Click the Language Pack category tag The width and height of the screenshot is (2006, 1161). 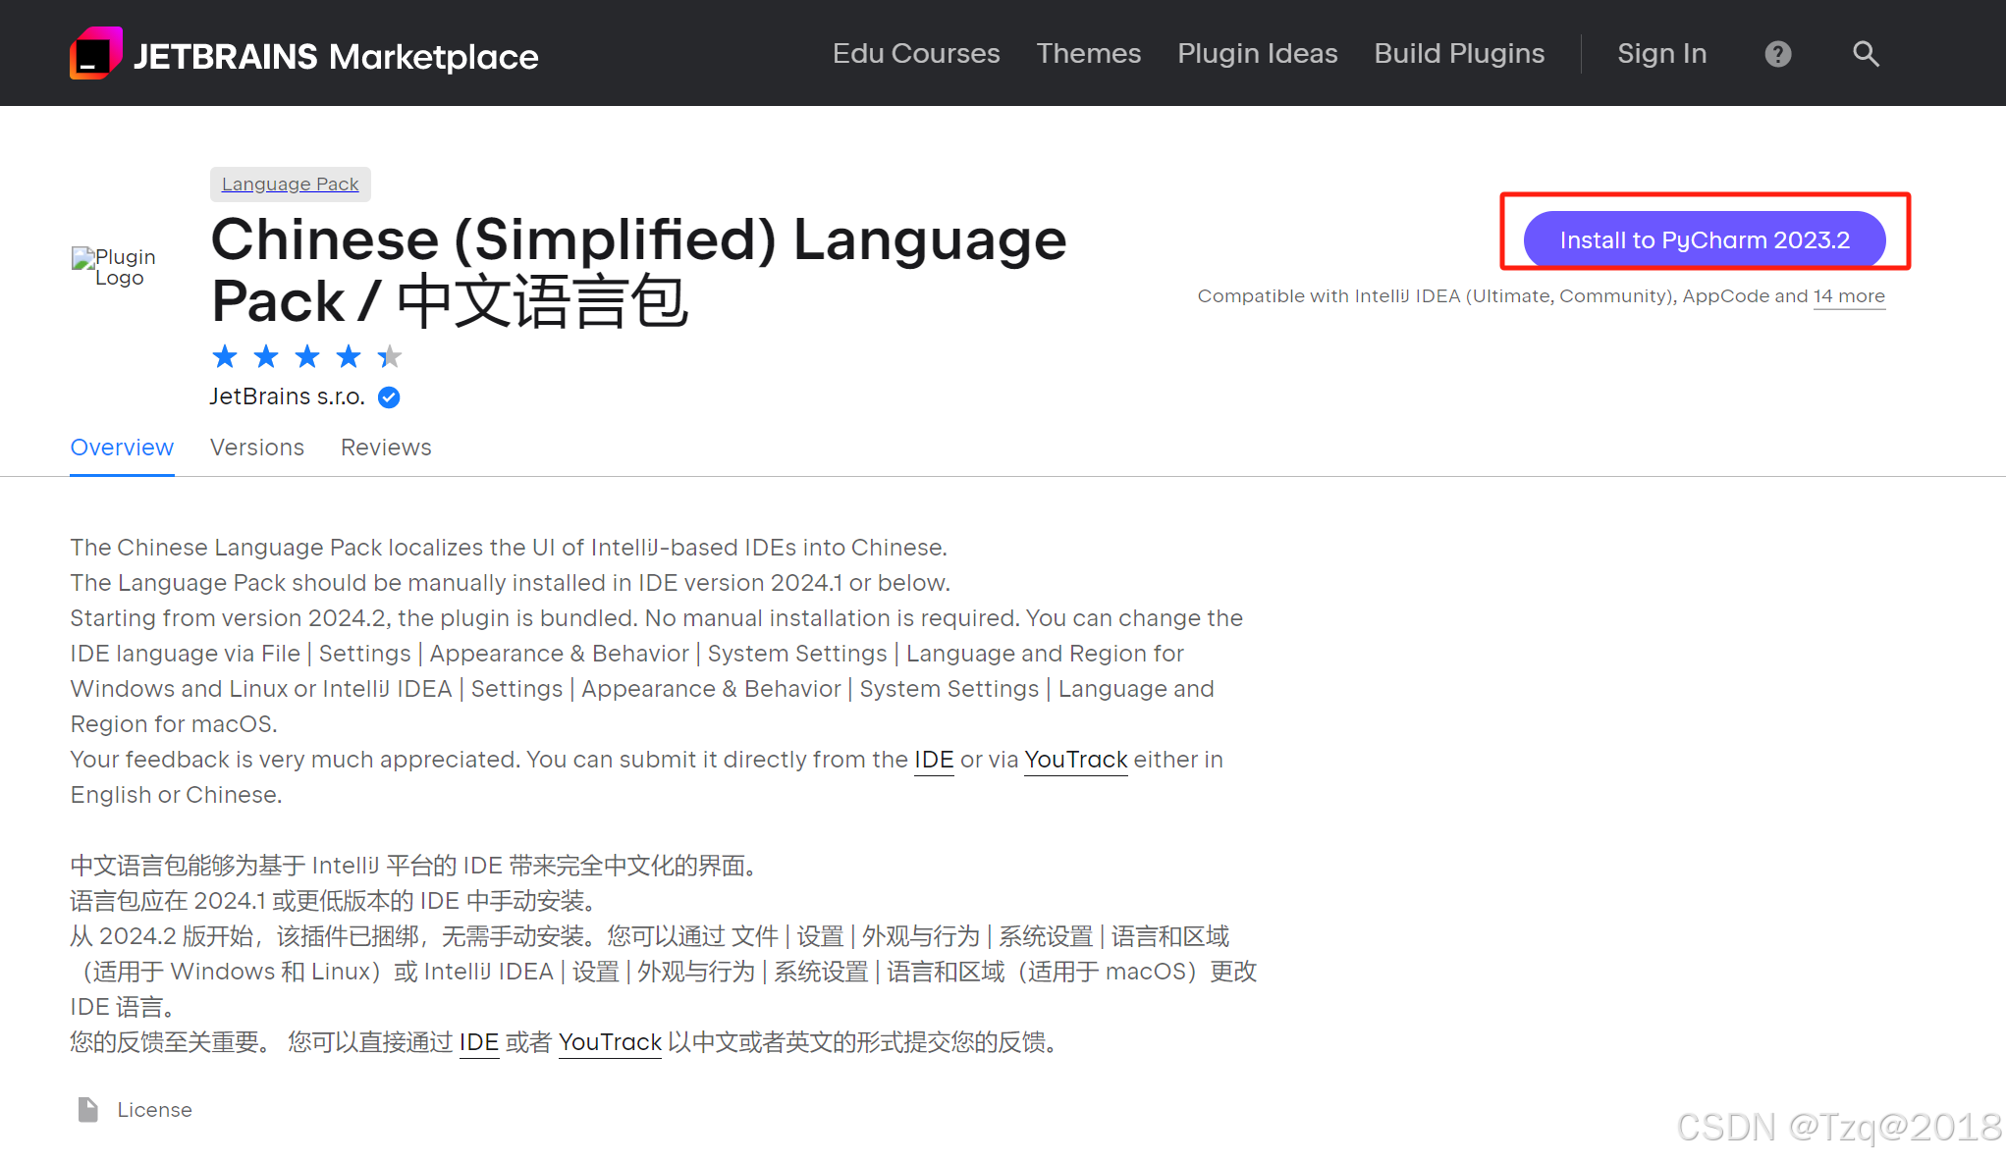pos(291,185)
